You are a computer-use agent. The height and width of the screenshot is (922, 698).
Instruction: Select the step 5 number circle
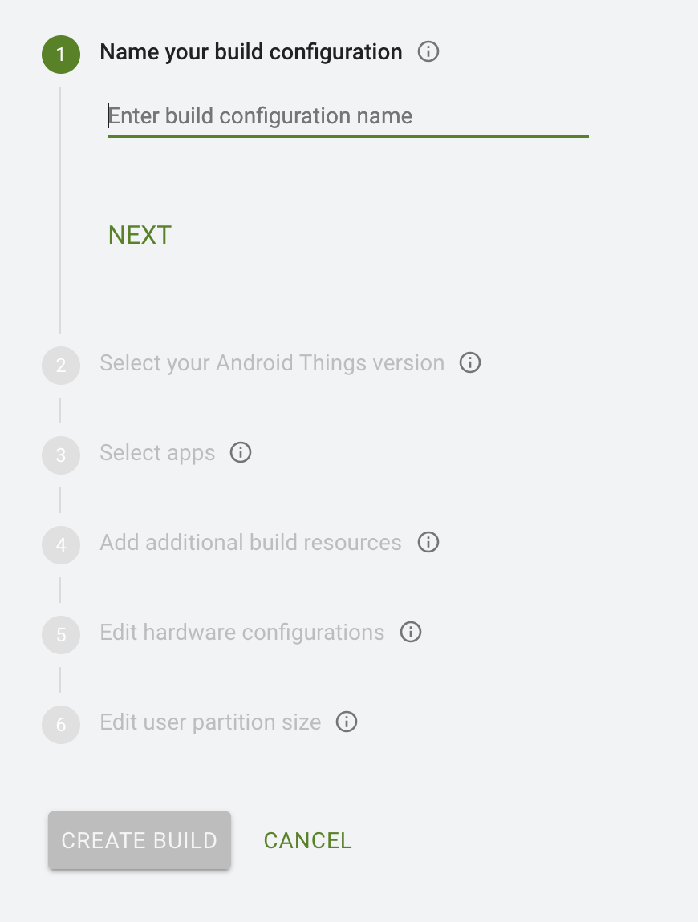click(61, 635)
